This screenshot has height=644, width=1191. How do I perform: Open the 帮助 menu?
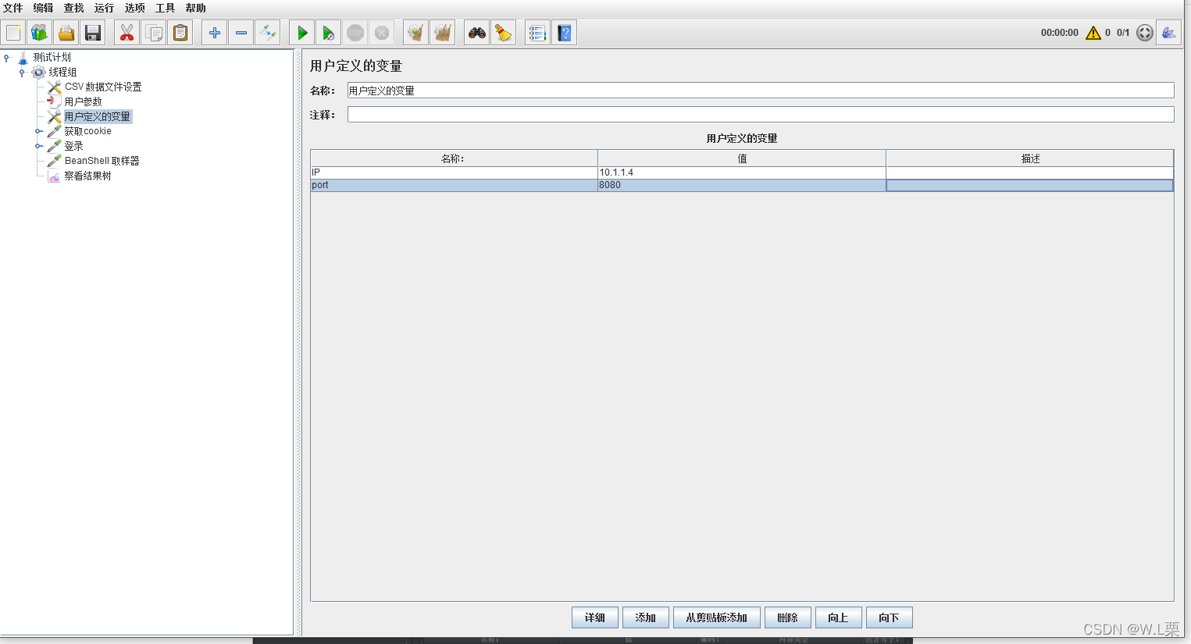(196, 8)
